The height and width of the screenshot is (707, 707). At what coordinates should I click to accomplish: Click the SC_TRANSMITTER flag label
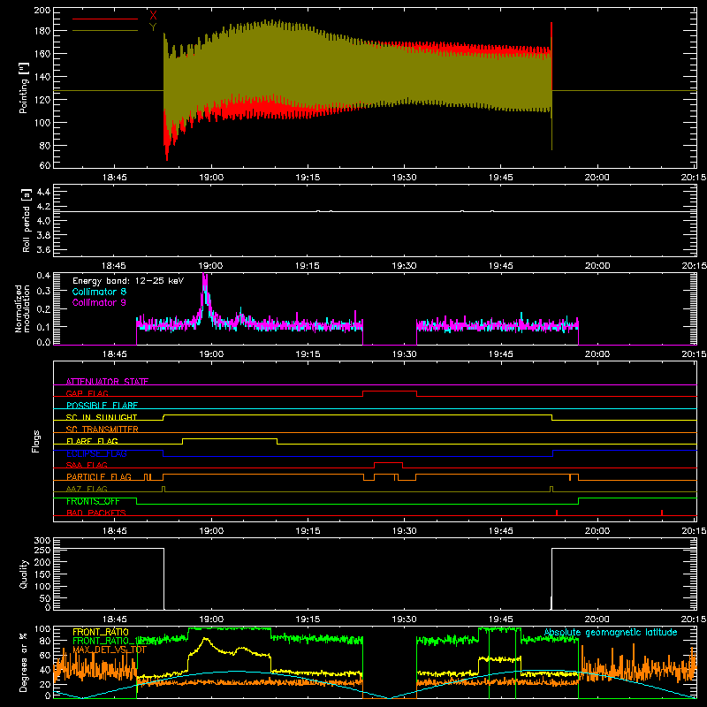pyautogui.click(x=102, y=429)
